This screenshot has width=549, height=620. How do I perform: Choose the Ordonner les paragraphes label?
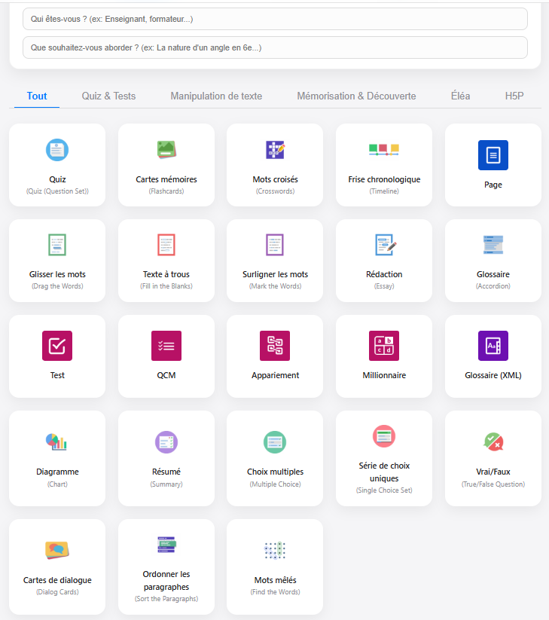click(166, 580)
